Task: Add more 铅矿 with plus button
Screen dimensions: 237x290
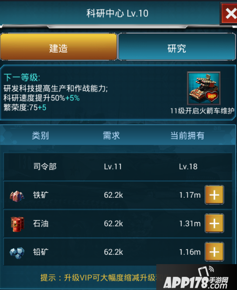Action: 214,252
